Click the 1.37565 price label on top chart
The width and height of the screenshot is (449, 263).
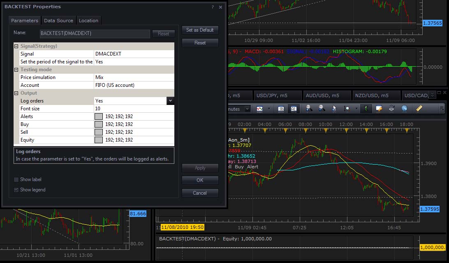tap(433, 23)
